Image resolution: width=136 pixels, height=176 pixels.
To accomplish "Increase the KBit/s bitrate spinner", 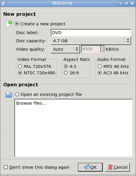I will click(102, 47).
